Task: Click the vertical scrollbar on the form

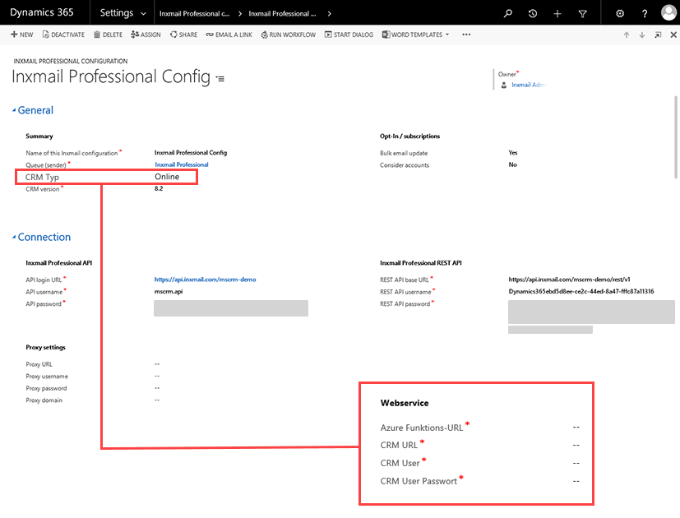Action: [x=676, y=137]
